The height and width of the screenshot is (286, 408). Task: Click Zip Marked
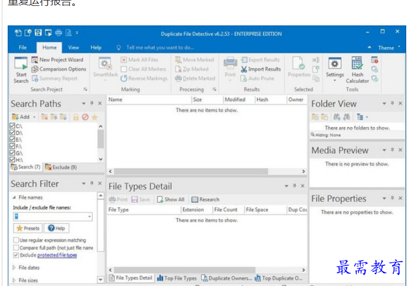(x=192, y=69)
